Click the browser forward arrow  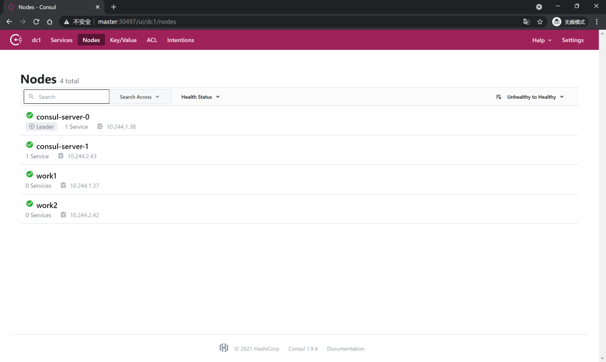[x=23, y=22]
